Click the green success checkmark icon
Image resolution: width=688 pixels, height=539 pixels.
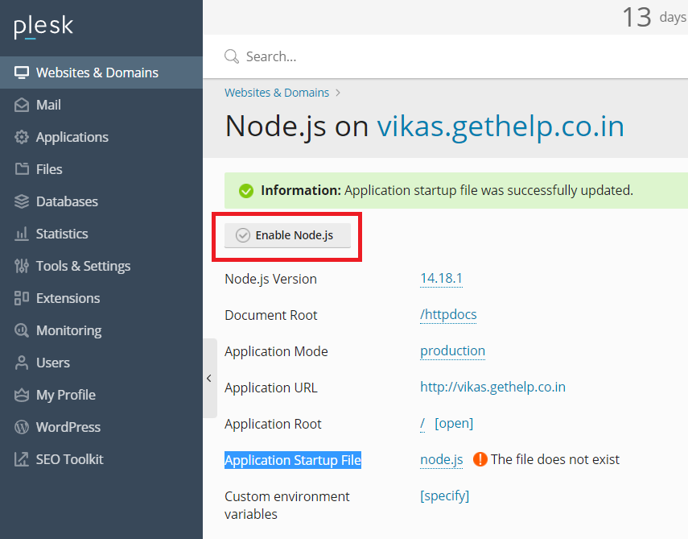(246, 191)
